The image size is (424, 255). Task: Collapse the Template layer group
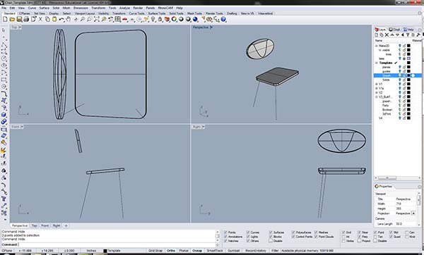click(x=377, y=63)
